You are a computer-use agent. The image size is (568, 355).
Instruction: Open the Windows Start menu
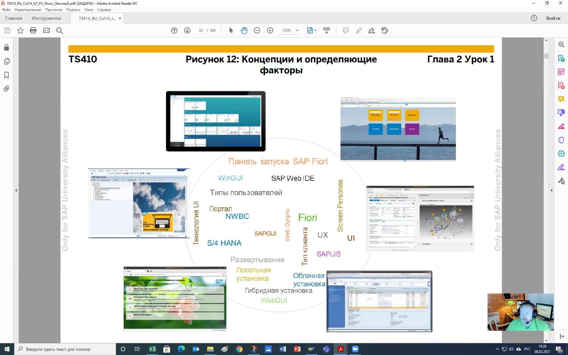point(7,349)
